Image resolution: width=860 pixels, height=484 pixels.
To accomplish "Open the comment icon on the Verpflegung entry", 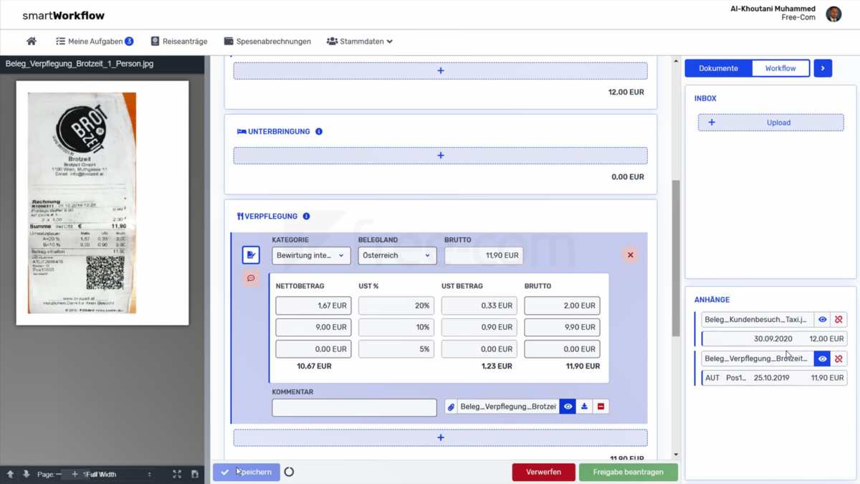I will (250, 277).
